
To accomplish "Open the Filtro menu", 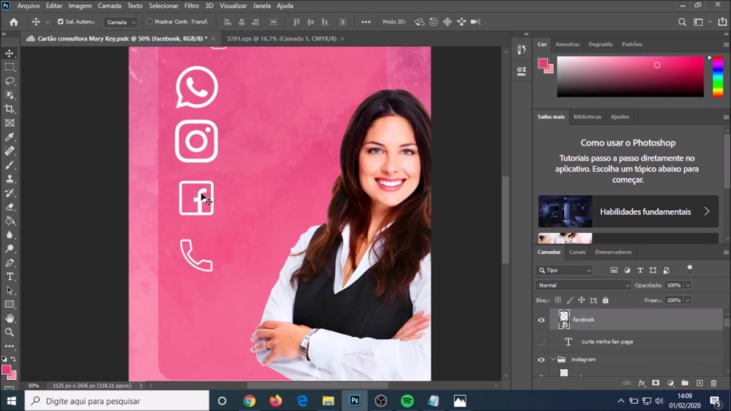I will coord(191,6).
